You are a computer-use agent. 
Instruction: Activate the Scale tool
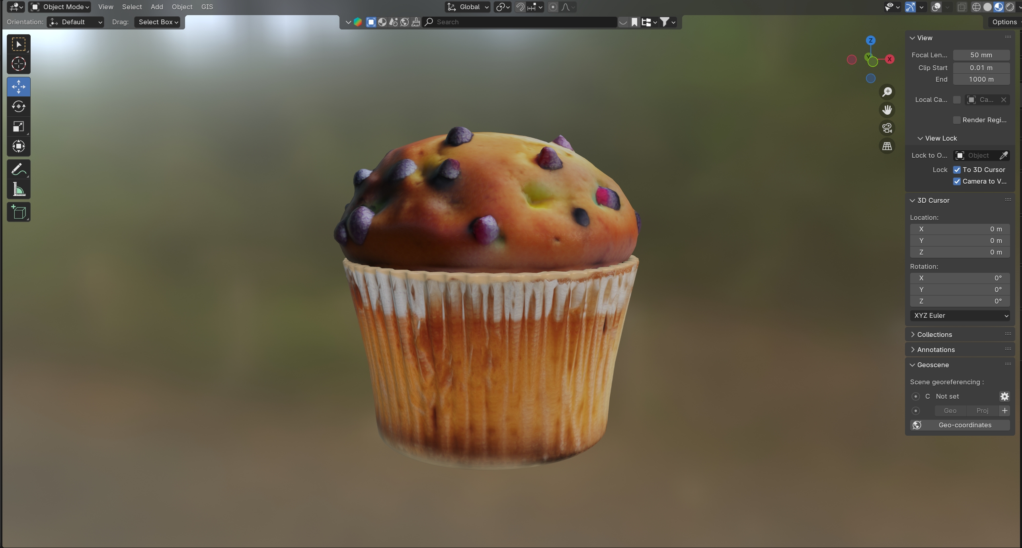point(18,127)
